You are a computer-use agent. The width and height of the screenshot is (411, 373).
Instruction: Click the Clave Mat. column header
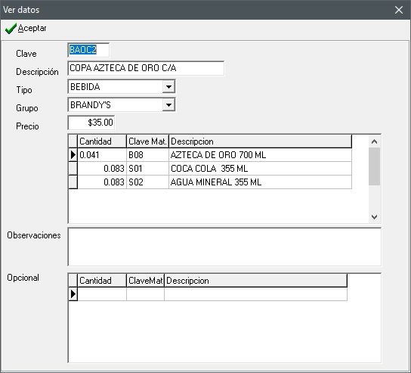(147, 141)
